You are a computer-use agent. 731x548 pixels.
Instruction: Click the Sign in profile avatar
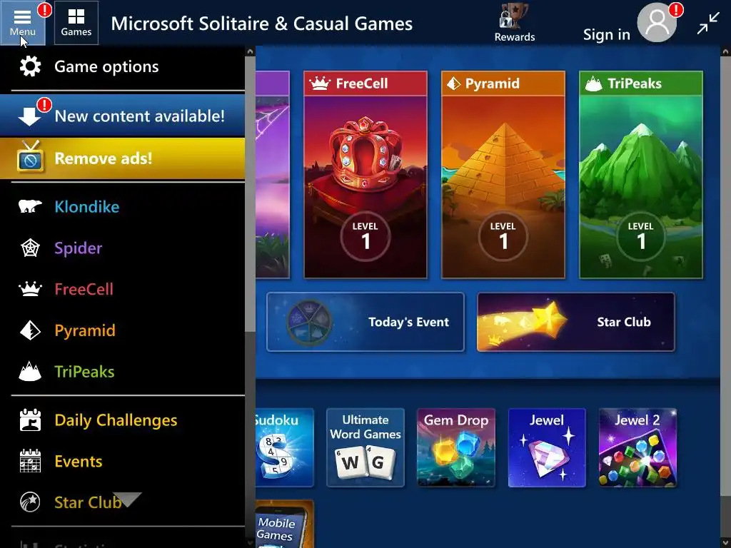657,22
